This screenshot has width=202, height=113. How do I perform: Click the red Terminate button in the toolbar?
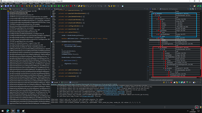click(x=22, y=6)
